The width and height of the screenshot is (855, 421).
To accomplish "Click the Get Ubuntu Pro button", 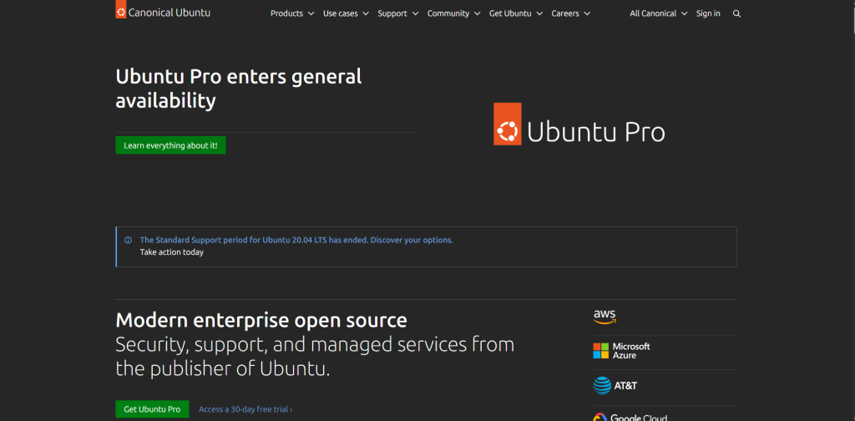I will click(x=152, y=409).
